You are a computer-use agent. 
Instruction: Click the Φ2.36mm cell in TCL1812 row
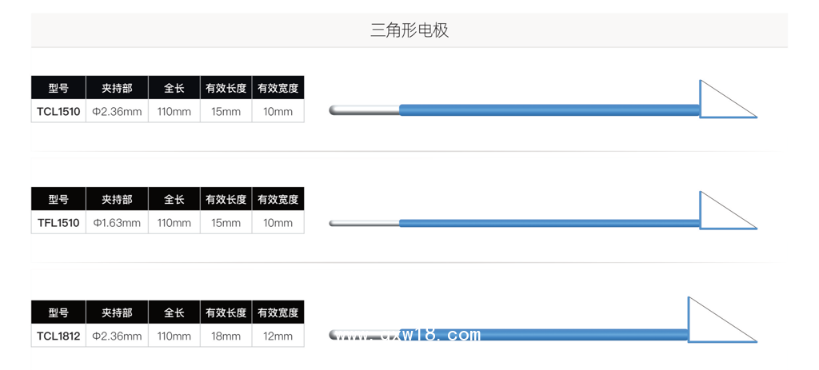(117, 336)
